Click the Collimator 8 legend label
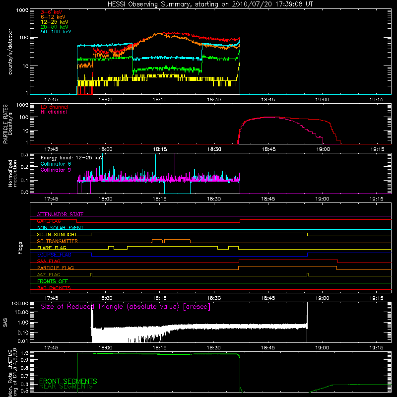397x397 pixels. click(x=56, y=164)
